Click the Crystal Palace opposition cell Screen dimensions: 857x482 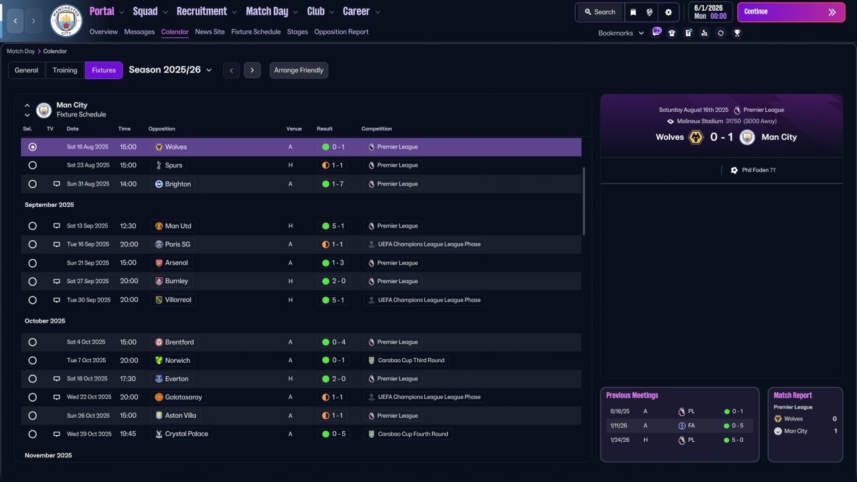coord(181,434)
